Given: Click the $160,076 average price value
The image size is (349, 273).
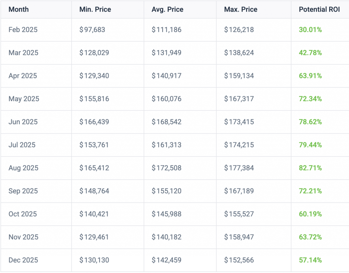Looking at the screenshot, I should (x=166, y=99).
